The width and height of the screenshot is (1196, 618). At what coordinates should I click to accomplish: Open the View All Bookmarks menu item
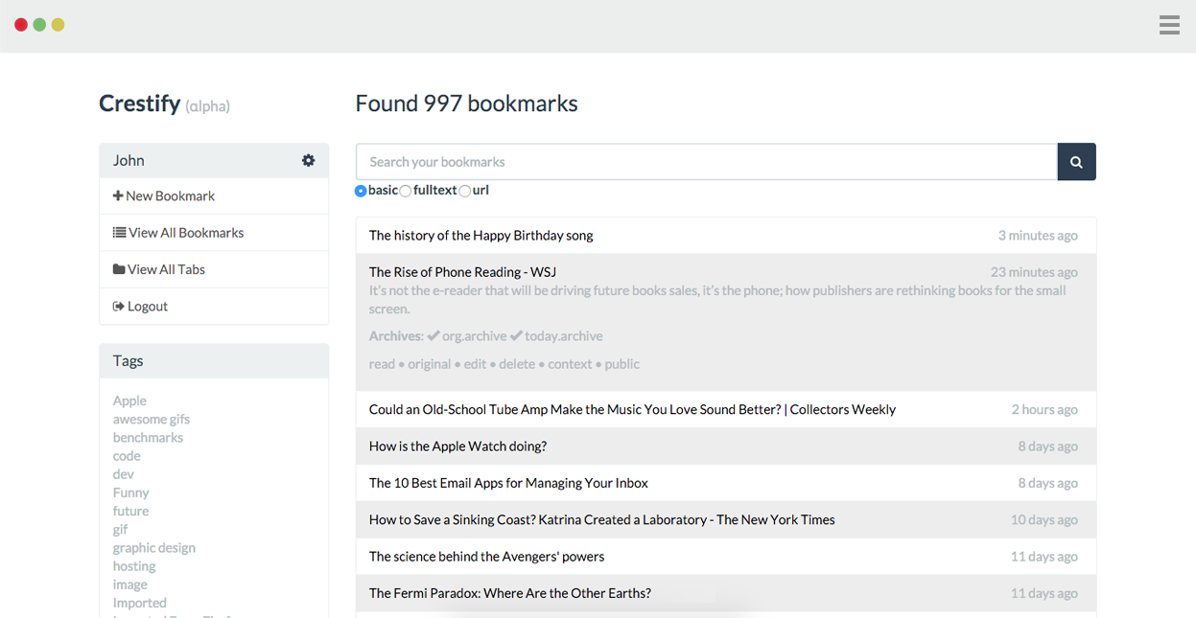tap(185, 233)
